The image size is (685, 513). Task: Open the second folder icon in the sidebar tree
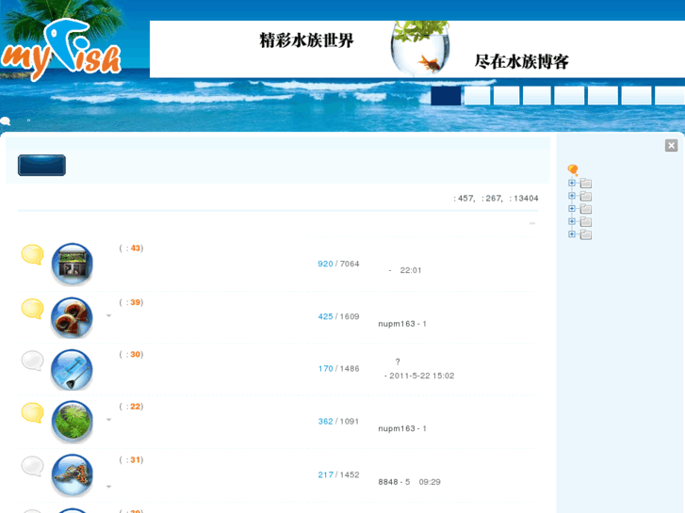point(586,196)
